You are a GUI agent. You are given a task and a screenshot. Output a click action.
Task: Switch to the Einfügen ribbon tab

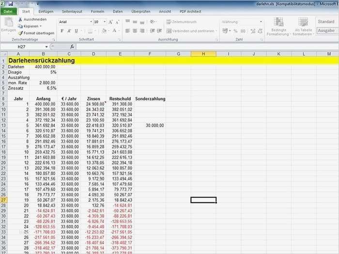point(46,12)
